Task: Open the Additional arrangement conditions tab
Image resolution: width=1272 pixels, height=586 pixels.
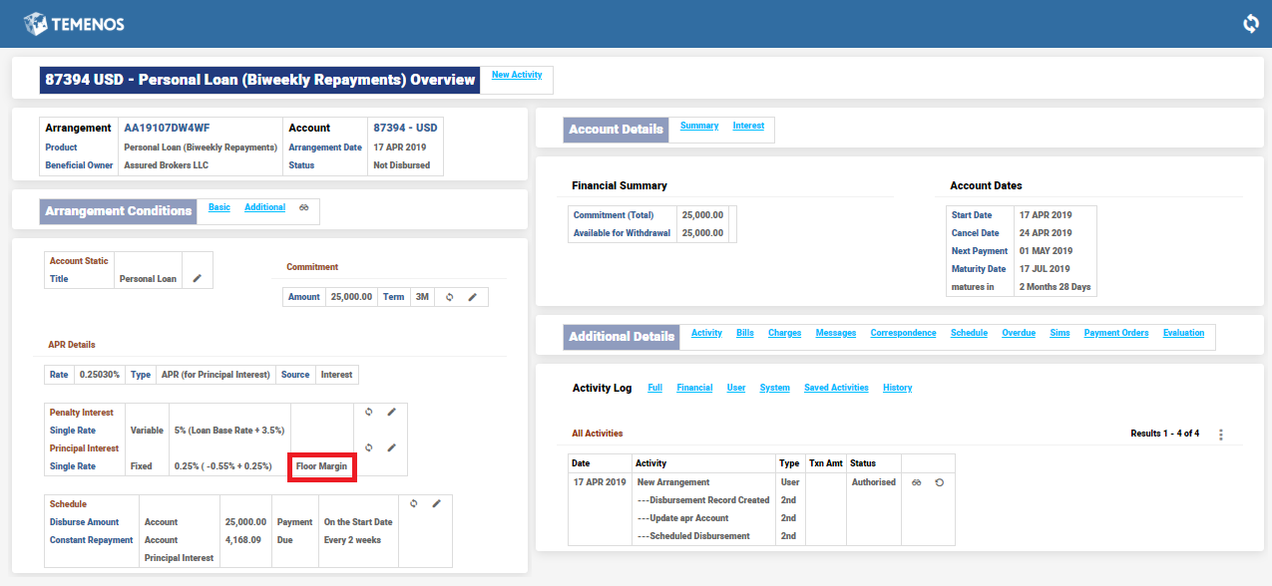Action: (264, 207)
